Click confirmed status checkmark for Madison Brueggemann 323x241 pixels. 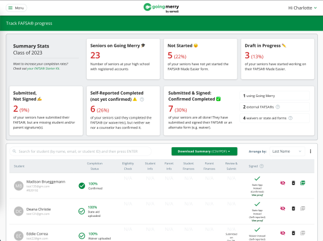(82, 186)
